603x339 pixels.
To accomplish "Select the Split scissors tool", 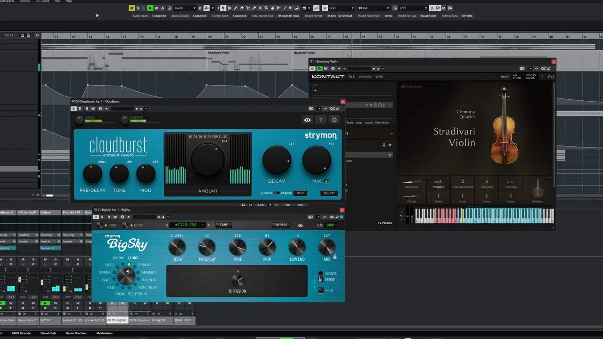I will [x=248, y=8].
